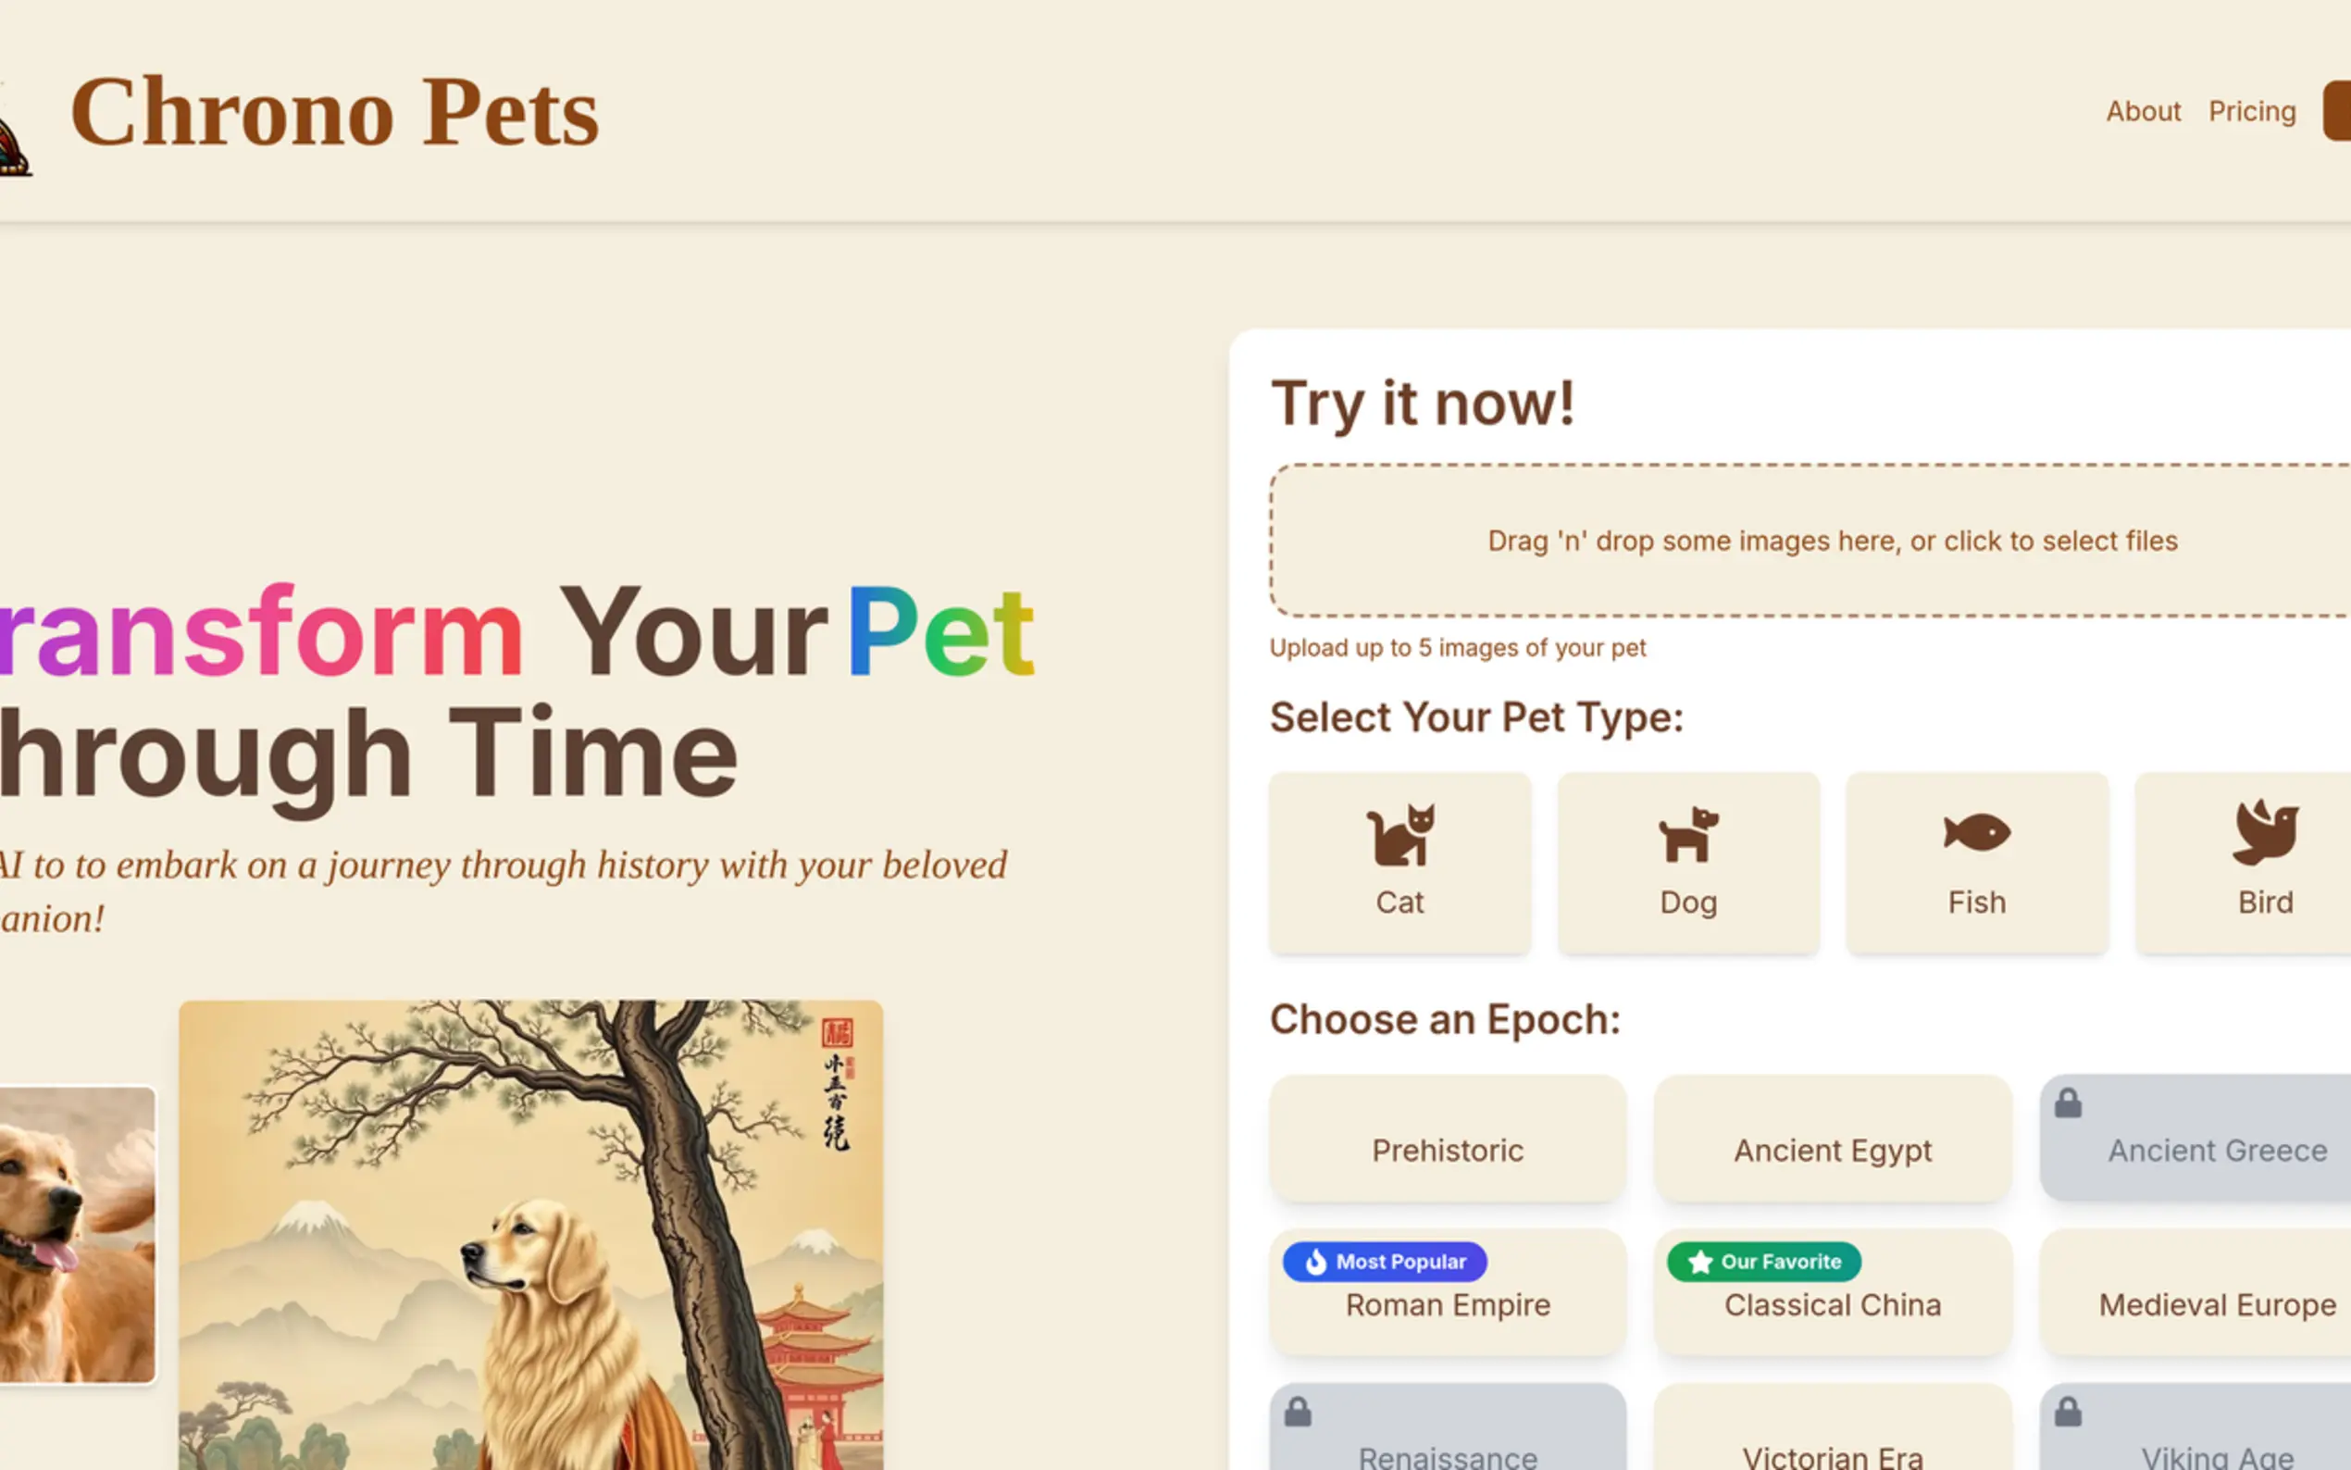The width and height of the screenshot is (2351, 1470).
Task: Open the Classical China dog painting
Action: [530, 1235]
